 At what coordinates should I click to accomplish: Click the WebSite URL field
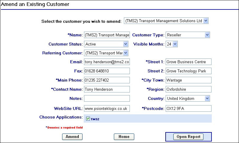107,108
